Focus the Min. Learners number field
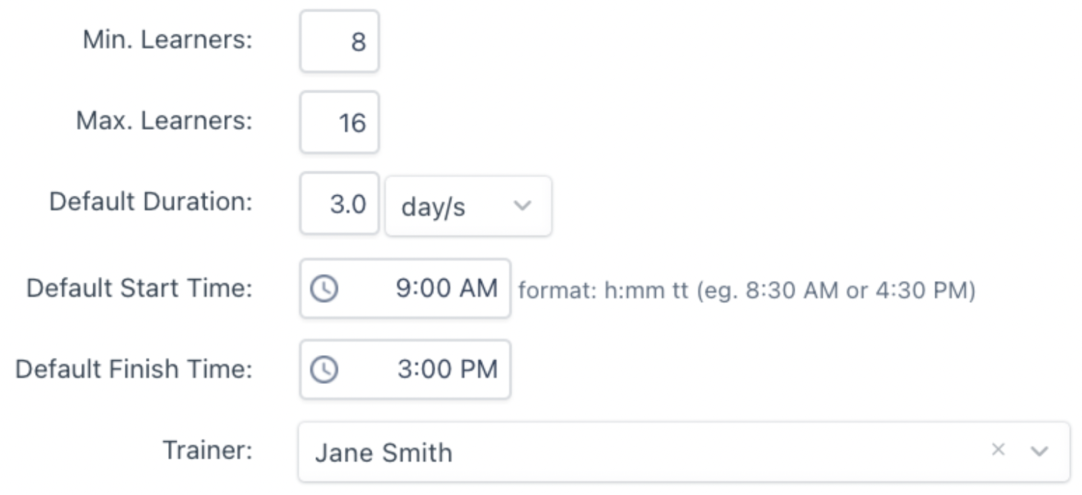This screenshot has width=1082, height=495. 339,41
